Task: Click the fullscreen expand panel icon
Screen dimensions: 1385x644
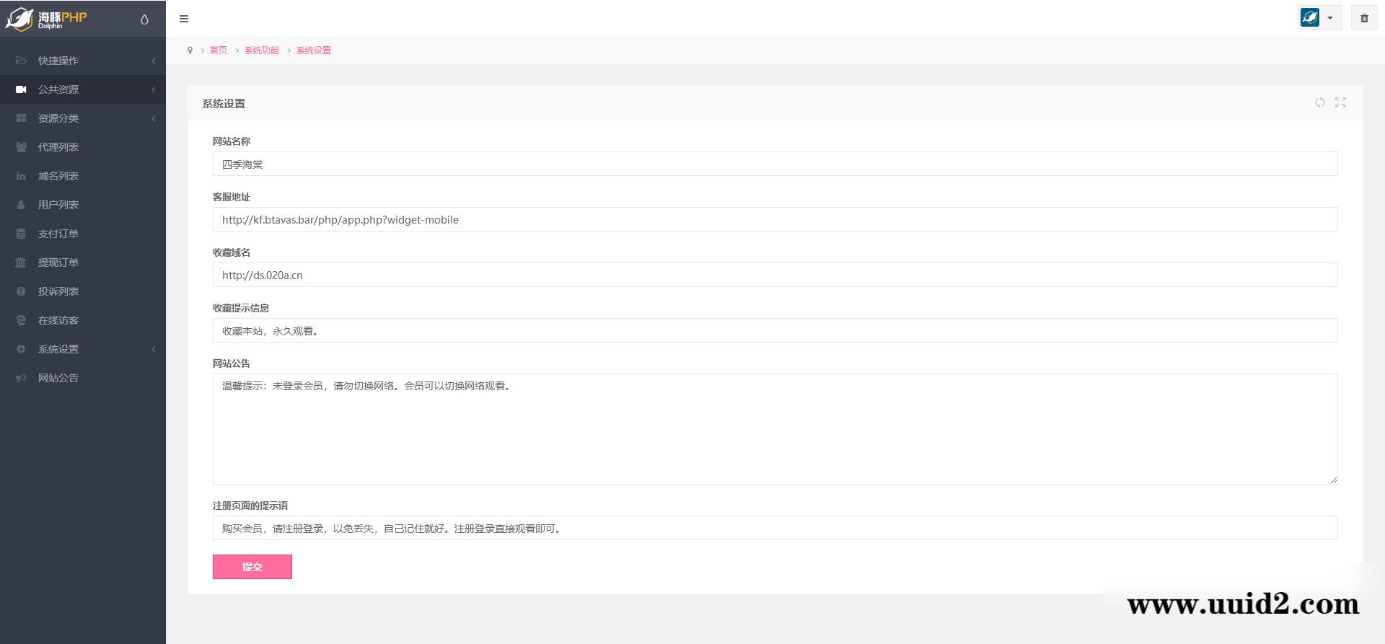Action: (x=1340, y=102)
